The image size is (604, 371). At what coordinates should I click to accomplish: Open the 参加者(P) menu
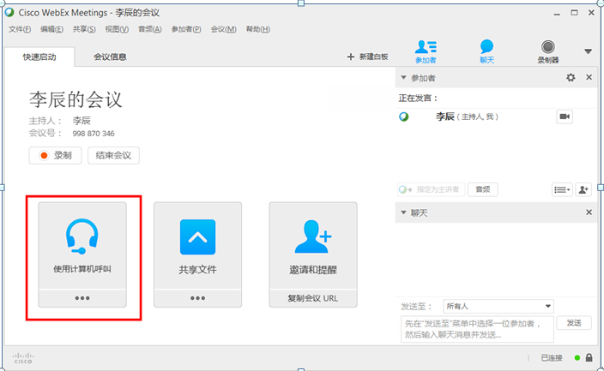click(x=186, y=29)
